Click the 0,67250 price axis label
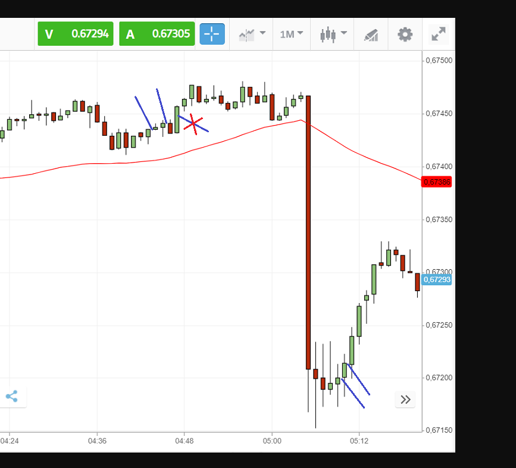 pos(439,325)
